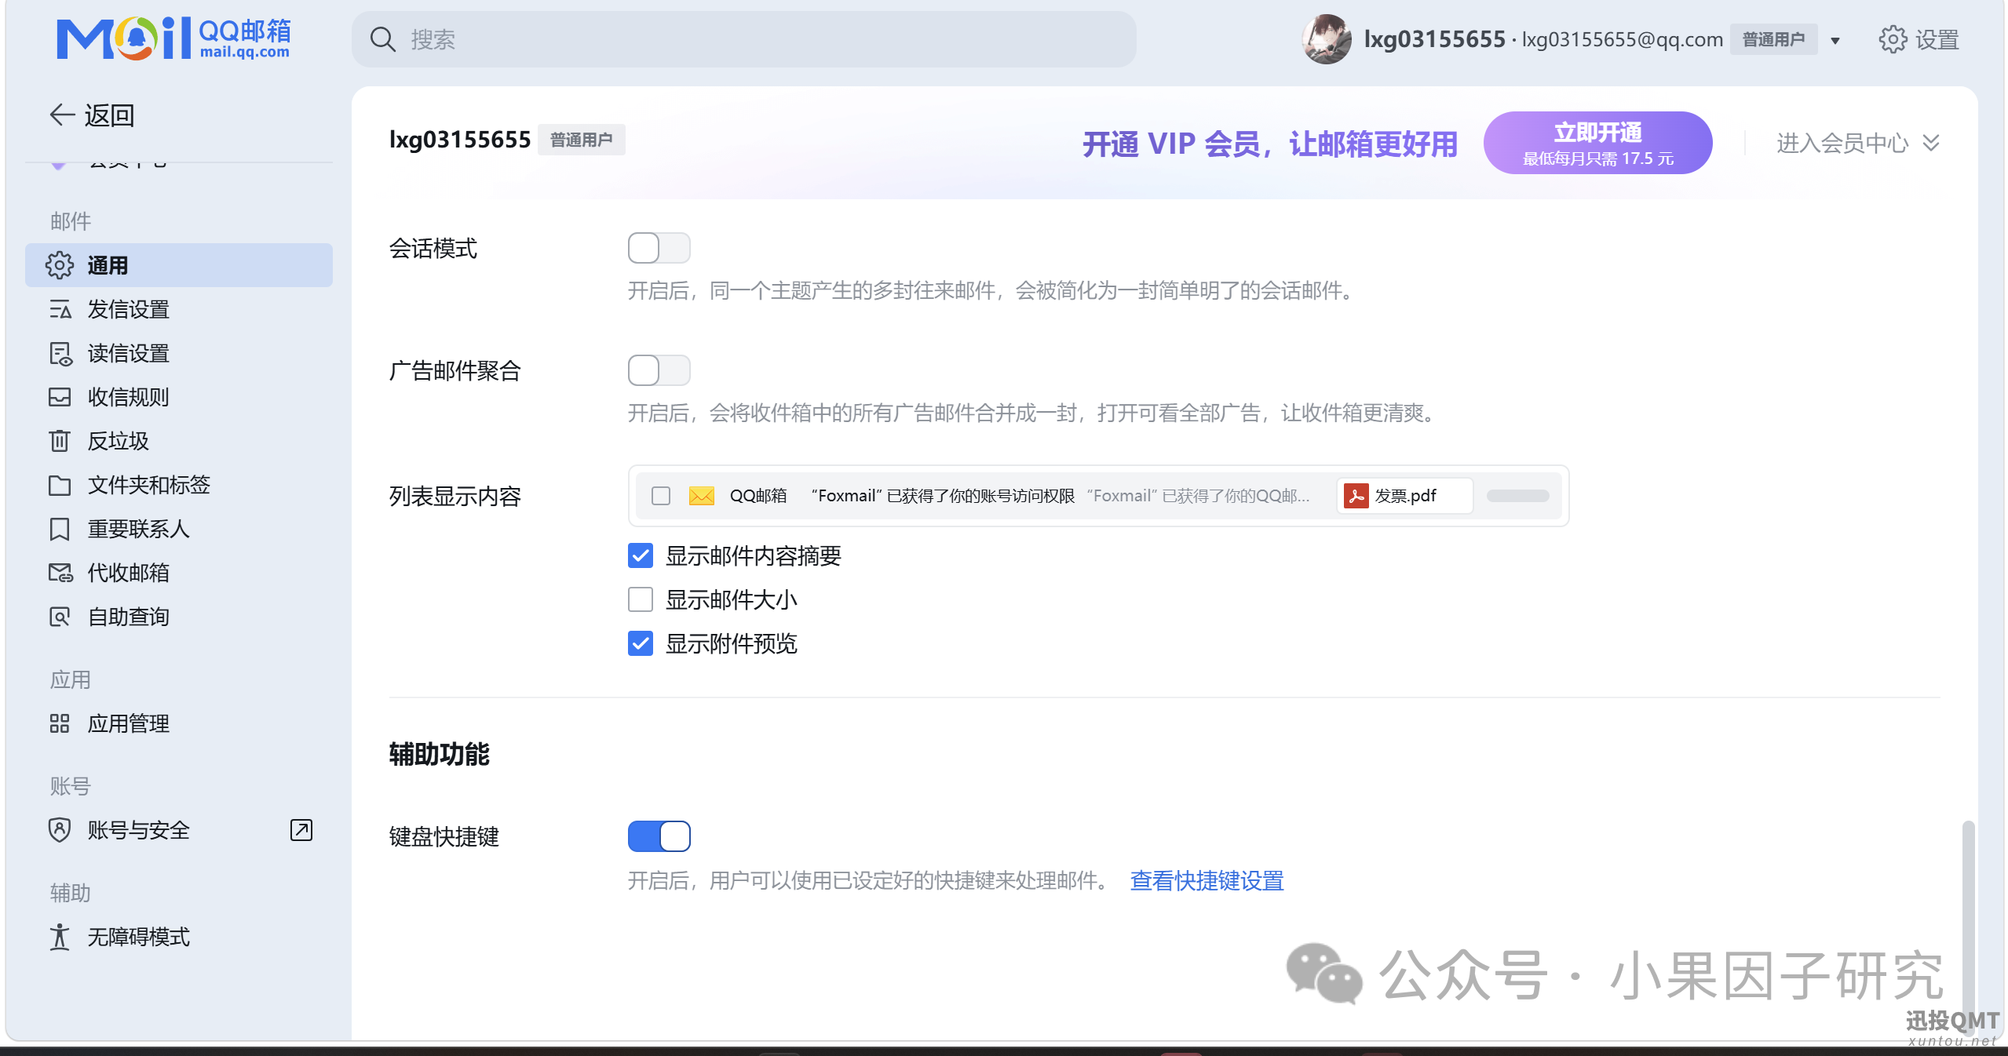
Task: Tick the sample mail row checkbox
Action: click(661, 496)
